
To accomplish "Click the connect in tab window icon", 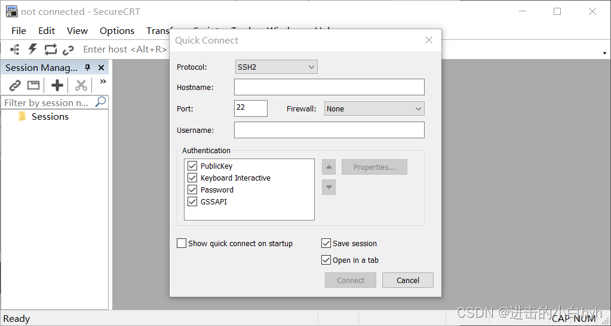I will tap(33, 85).
